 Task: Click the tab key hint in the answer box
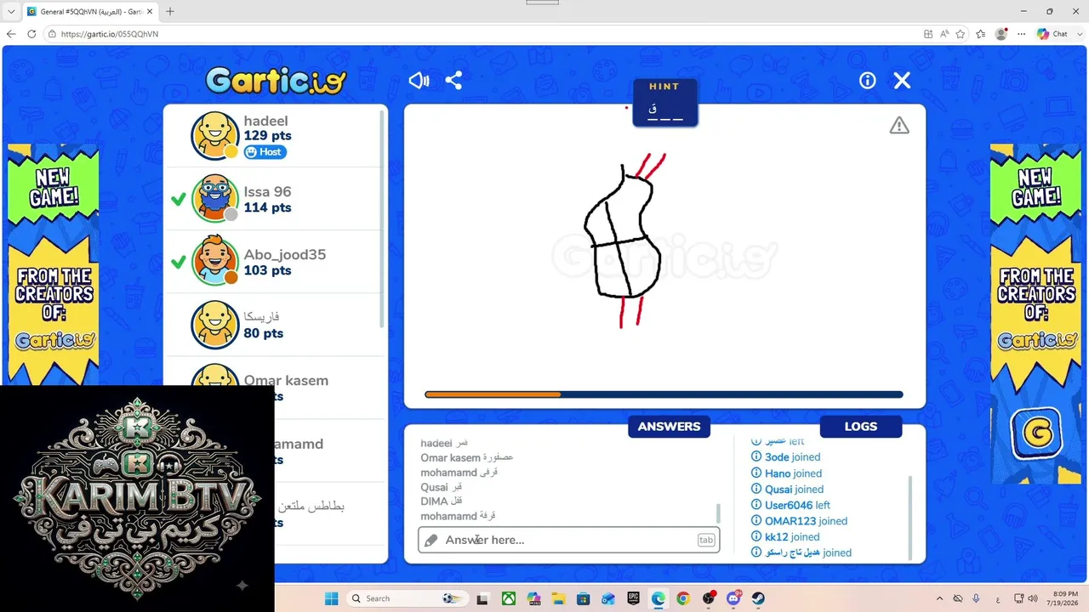coord(706,540)
